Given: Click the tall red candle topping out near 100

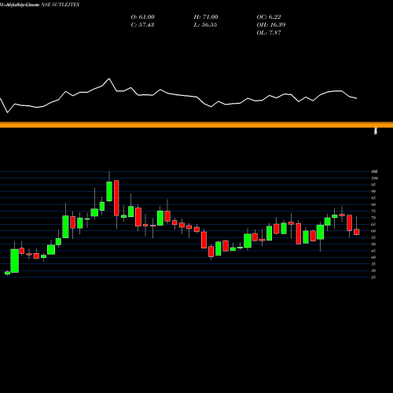Looking at the screenshot, I should [x=116, y=198].
